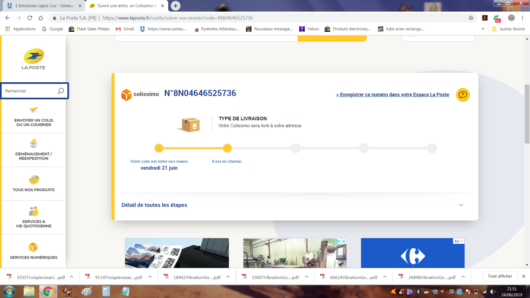
Task: Open Gmail bookmark
Action: [x=125, y=29]
